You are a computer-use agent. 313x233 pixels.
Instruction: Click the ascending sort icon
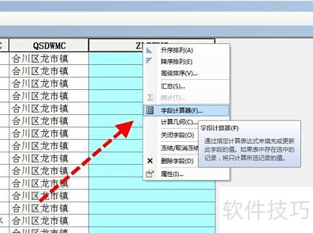(x=149, y=50)
